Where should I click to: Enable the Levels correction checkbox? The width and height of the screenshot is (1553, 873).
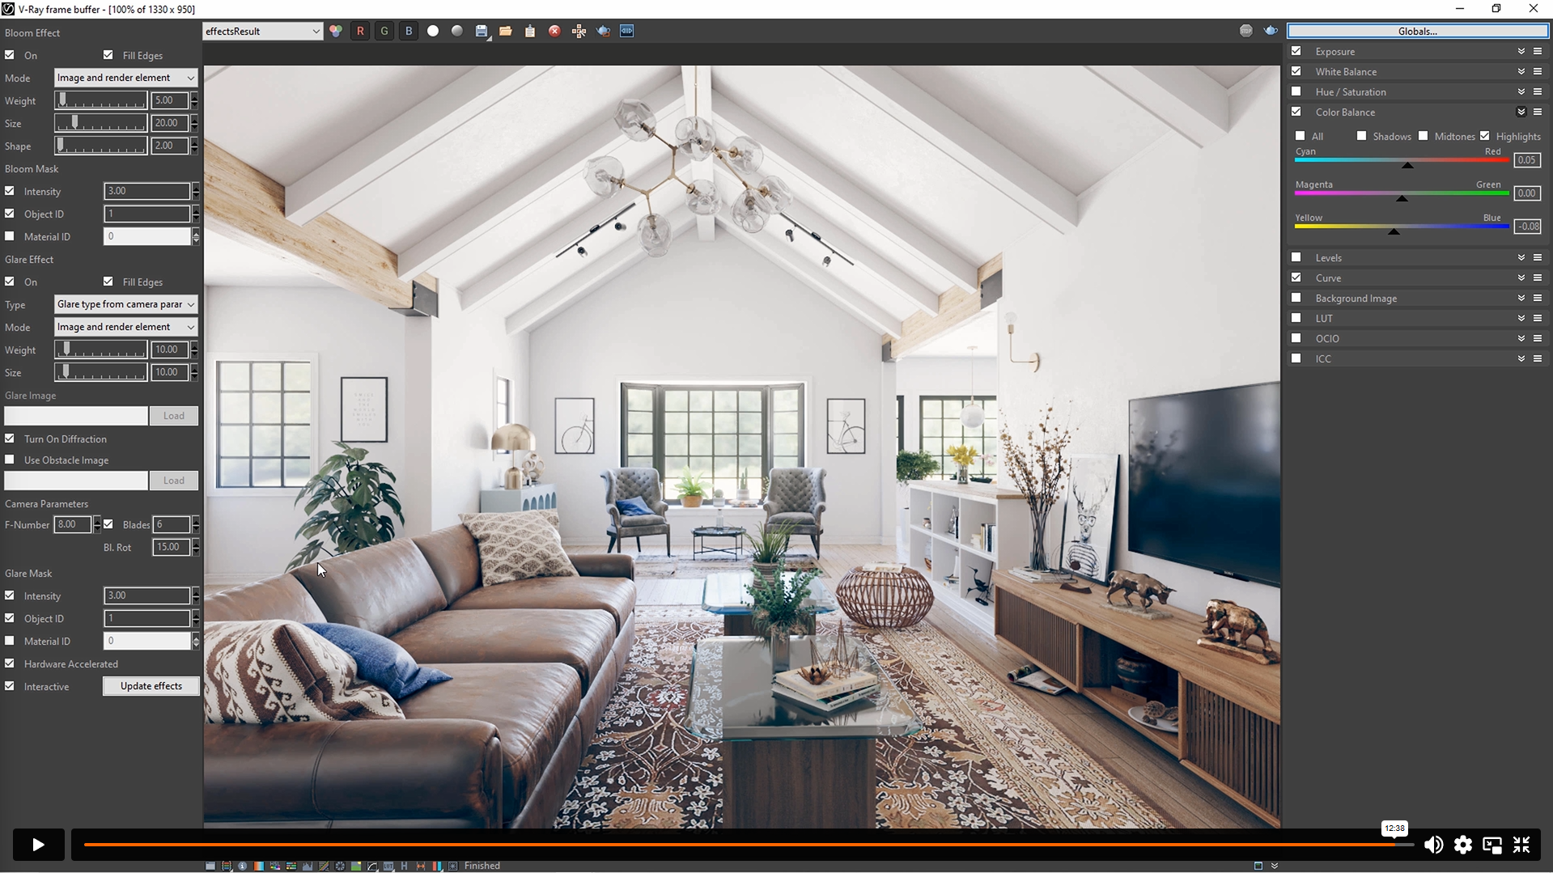pos(1296,257)
